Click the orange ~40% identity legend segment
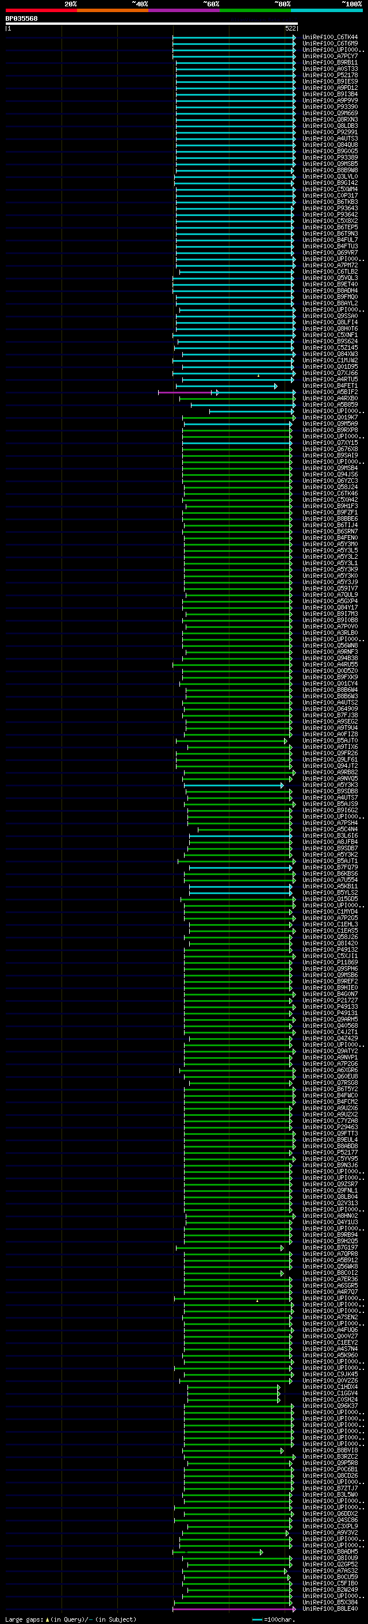Image resolution: width=368 pixels, height=1624 pixels. click(113, 10)
